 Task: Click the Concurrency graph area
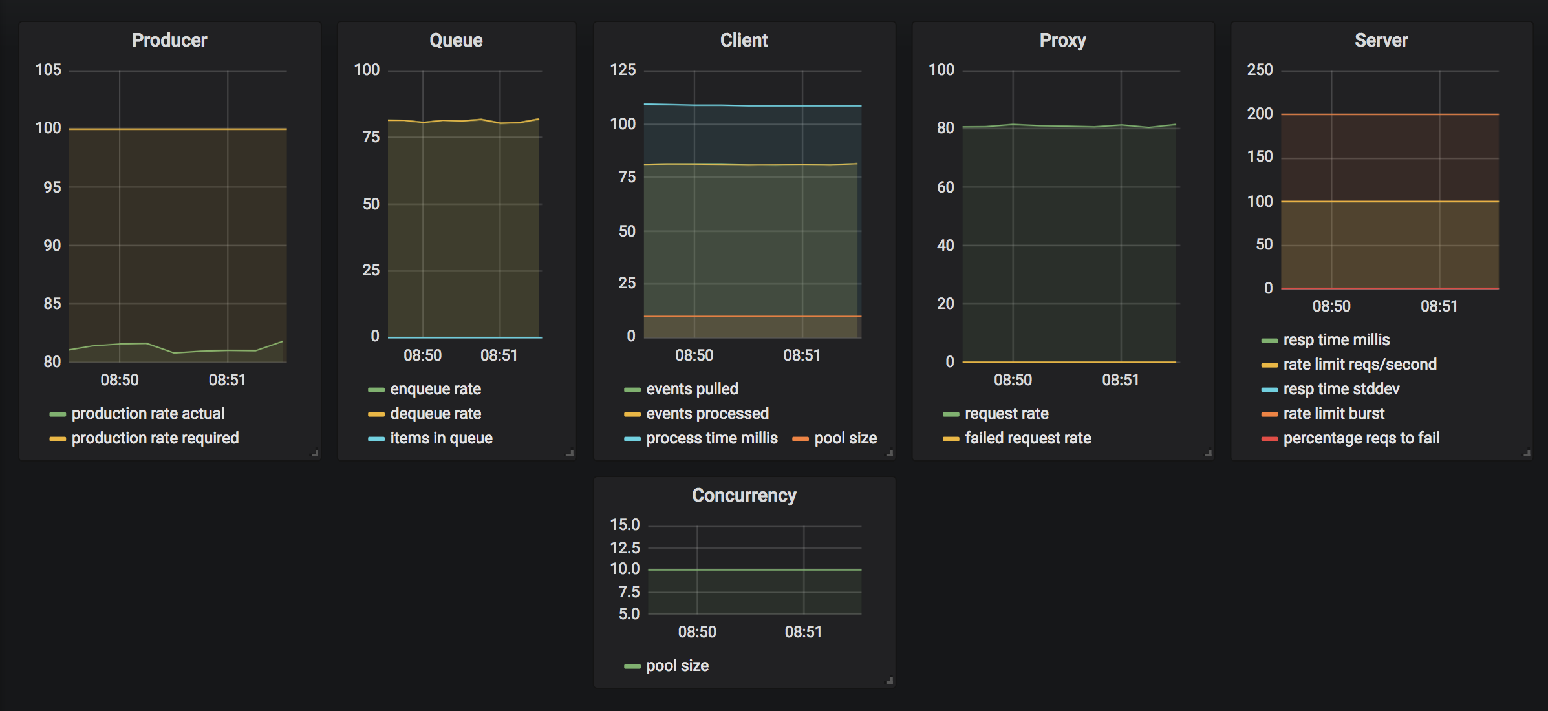[x=755, y=570]
